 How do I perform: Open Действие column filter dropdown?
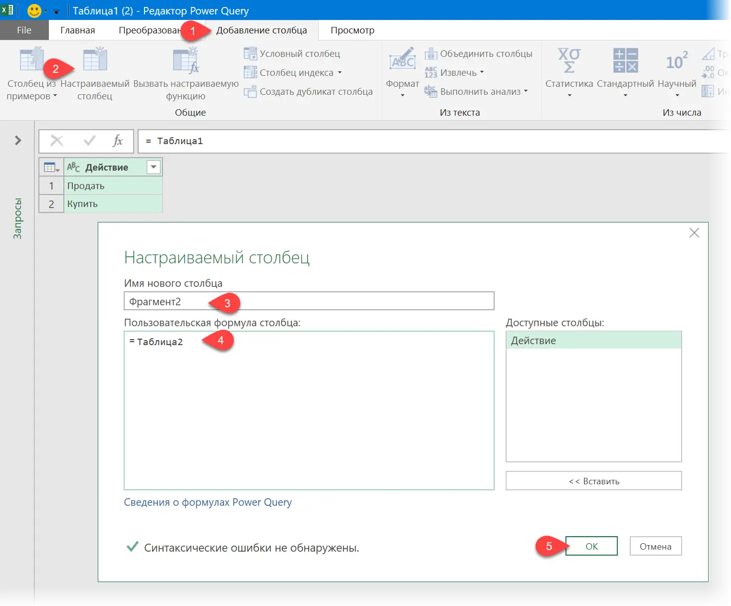(x=154, y=167)
